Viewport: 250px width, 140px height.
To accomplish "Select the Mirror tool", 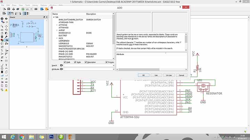I will (2, 30).
